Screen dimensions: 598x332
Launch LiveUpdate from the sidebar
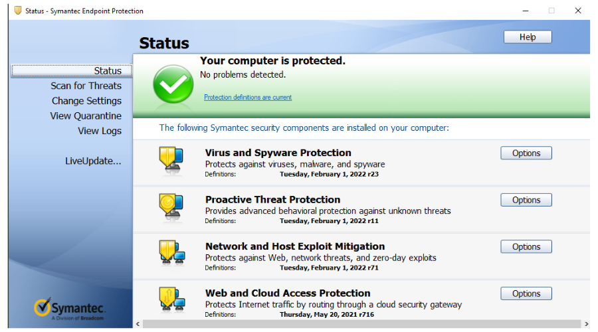coord(93,161)
